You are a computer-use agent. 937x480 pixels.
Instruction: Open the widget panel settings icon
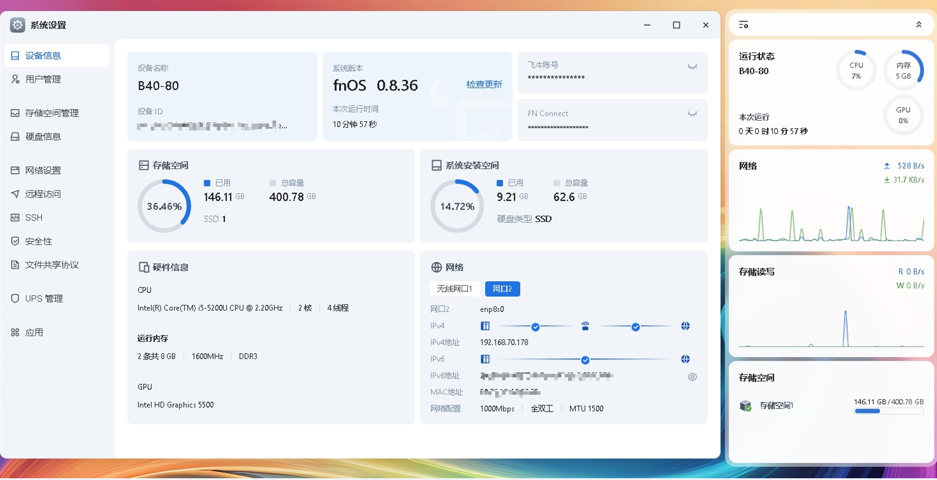(743, 25)
